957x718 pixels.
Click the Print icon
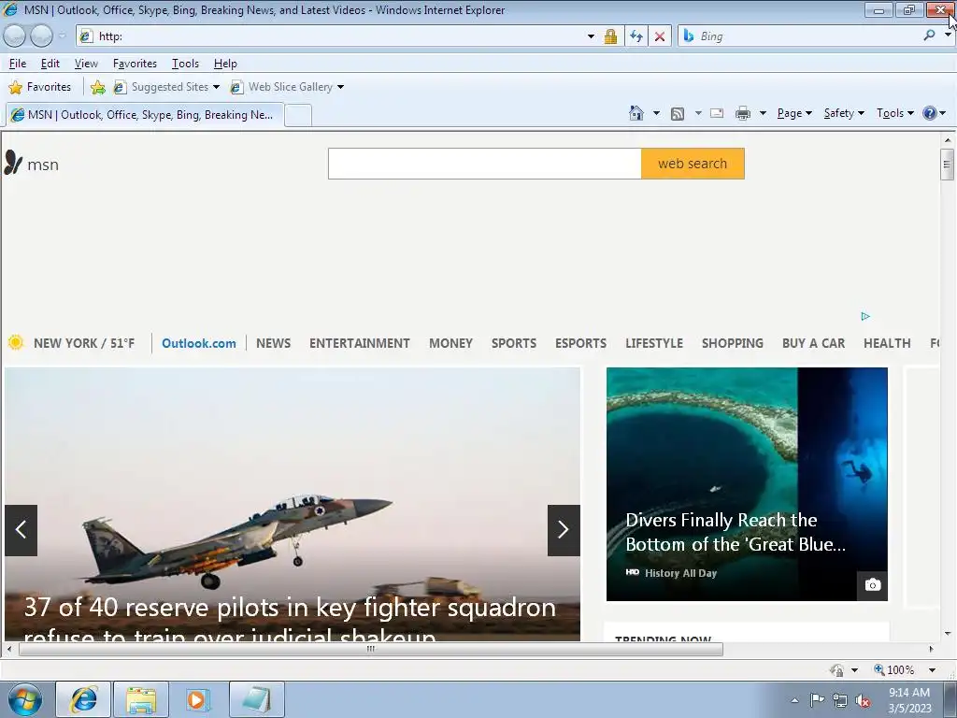(x=743, y=113)
